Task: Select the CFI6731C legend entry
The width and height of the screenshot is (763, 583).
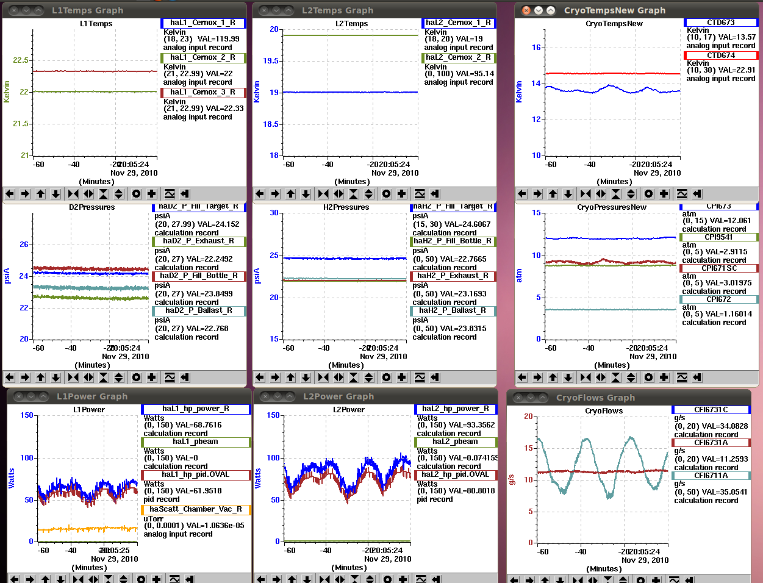Action: tap(711, 410)
